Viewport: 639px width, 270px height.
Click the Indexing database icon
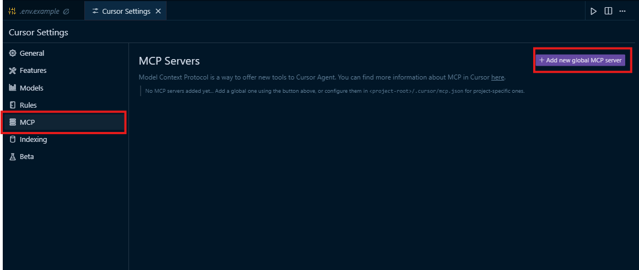tap(12, 140)
